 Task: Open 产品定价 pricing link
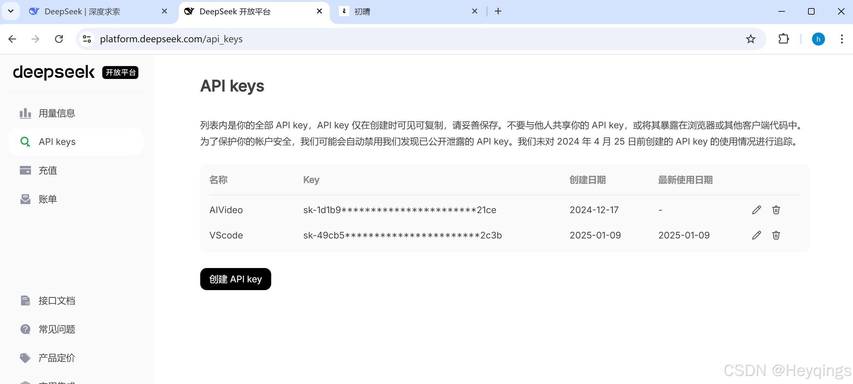(x=76, y=358)
